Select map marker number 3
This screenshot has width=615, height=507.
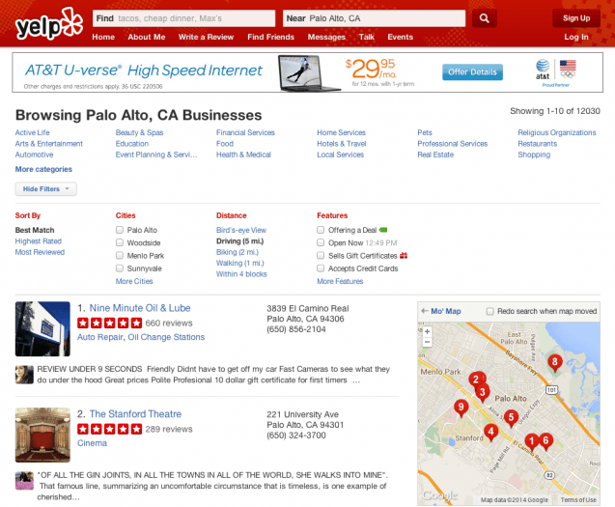(x=483, y=392)
